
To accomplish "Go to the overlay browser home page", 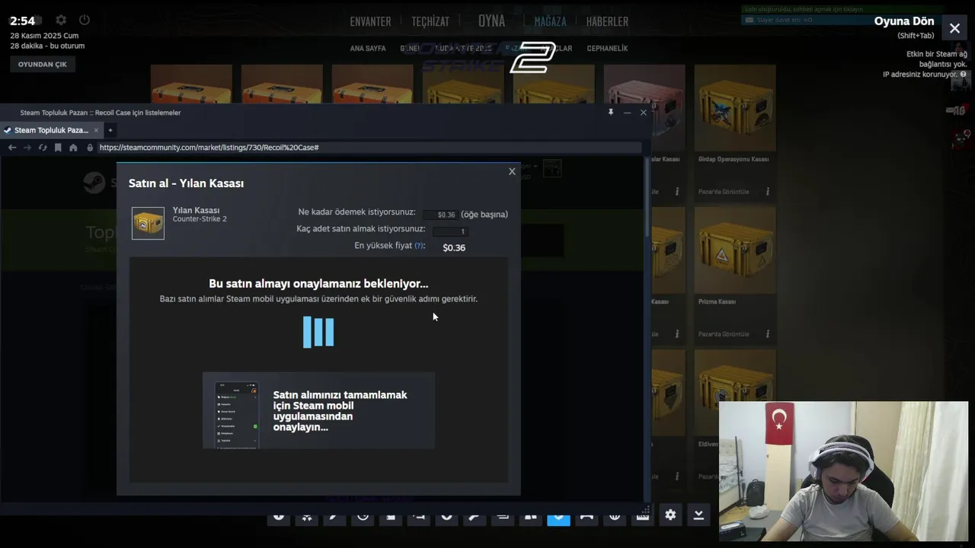I will (73, 148).
